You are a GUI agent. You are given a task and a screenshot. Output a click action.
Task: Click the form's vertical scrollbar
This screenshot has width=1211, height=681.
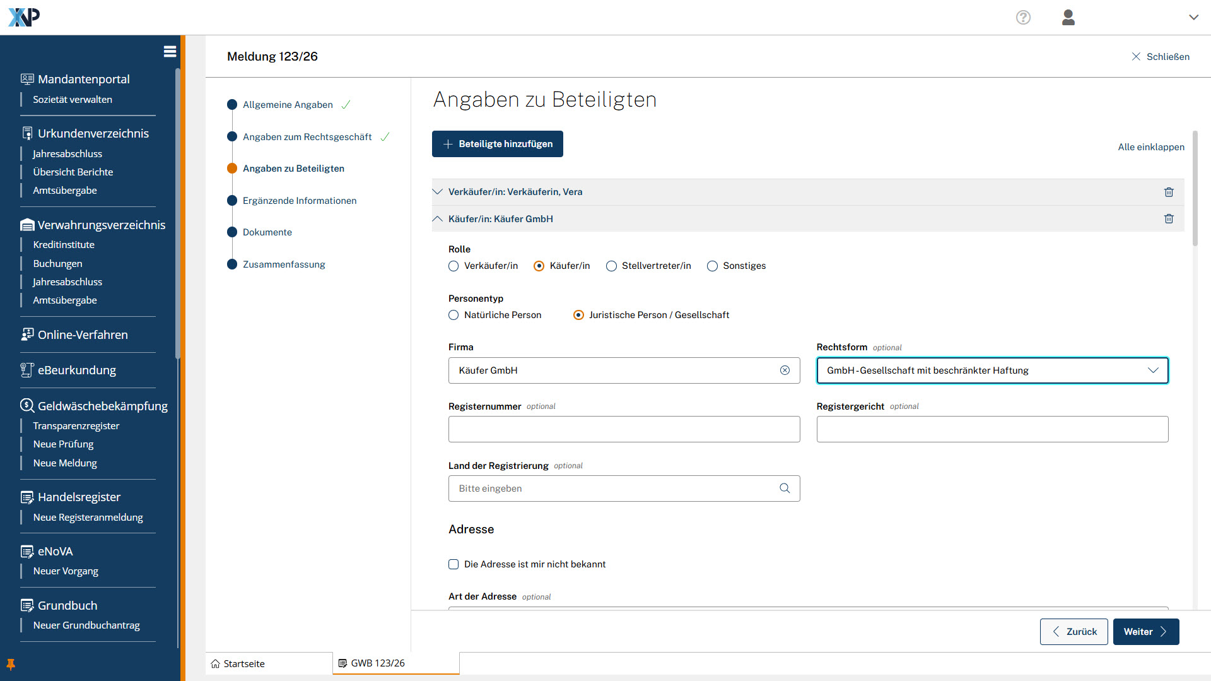(x=1195, y=189)
